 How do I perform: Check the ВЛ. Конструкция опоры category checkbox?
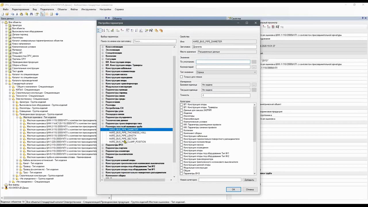tap(181, 105)
